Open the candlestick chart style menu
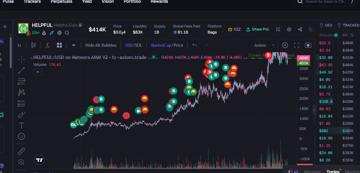360x173 pixels. click(34, 45)
